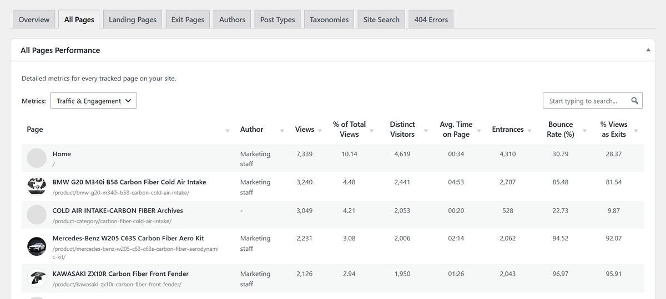Click the search magnifier icon
Image resolution: width=666 pixels, height=299 pixels.
(x=635, y=101)
